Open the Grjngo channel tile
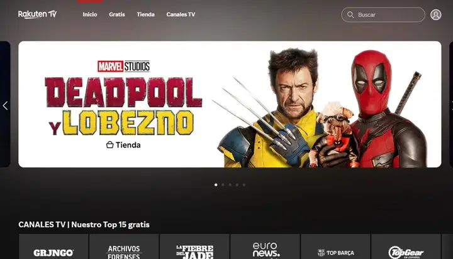453x259 pixels. (53, 246)
